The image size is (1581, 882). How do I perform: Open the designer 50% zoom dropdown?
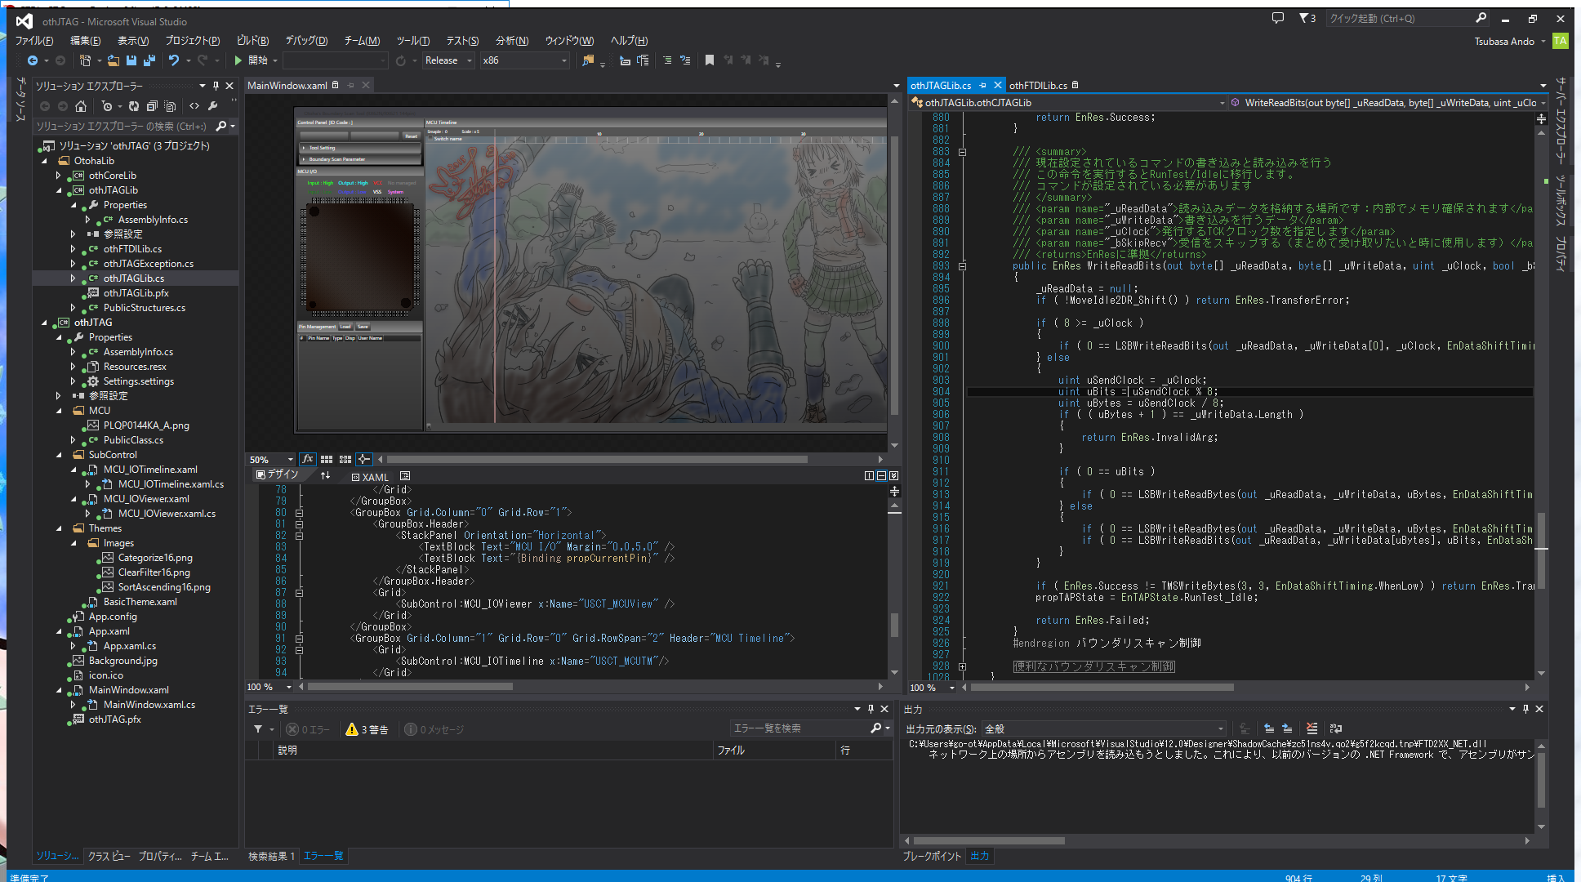pyautogui.click(x=271, y=460)
